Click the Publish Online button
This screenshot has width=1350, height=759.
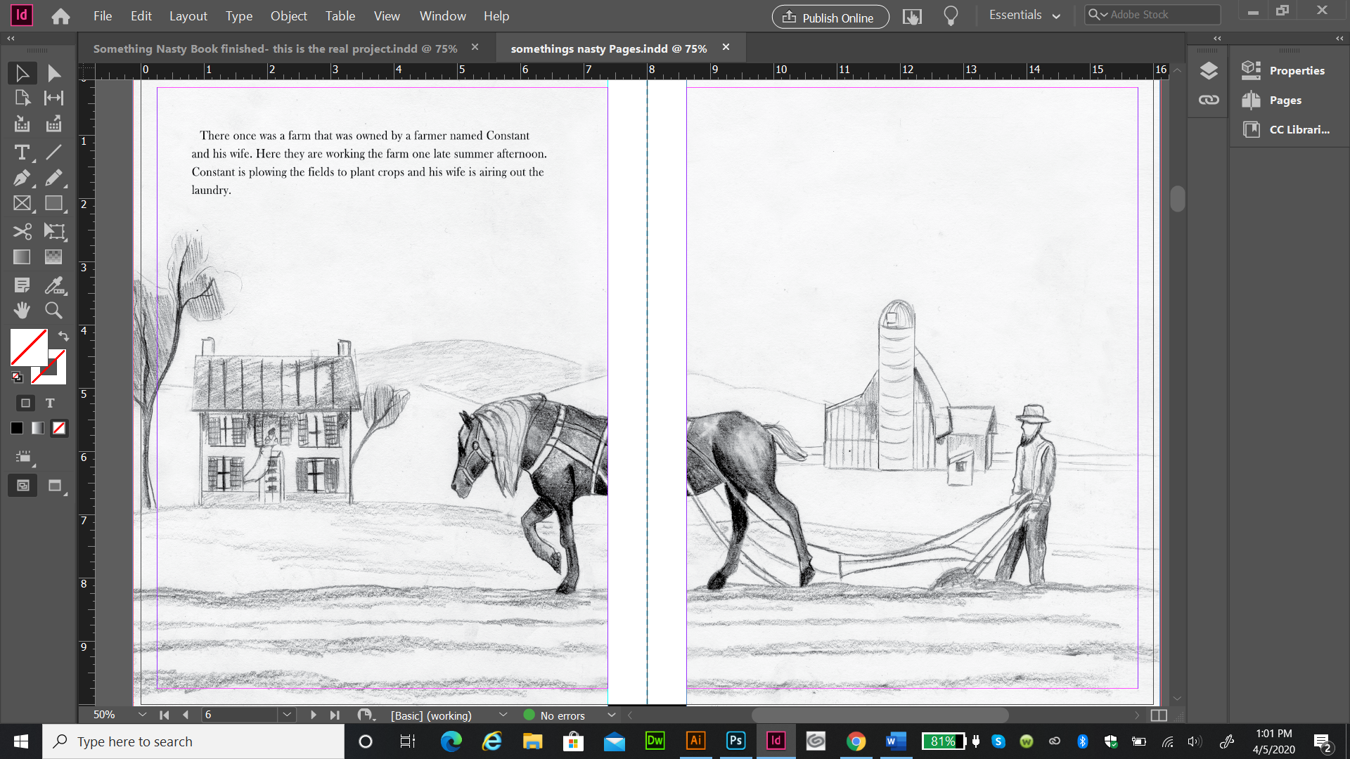pos(830,17)
